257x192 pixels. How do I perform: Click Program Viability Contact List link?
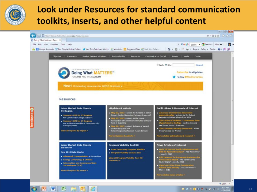click(126, 153)
